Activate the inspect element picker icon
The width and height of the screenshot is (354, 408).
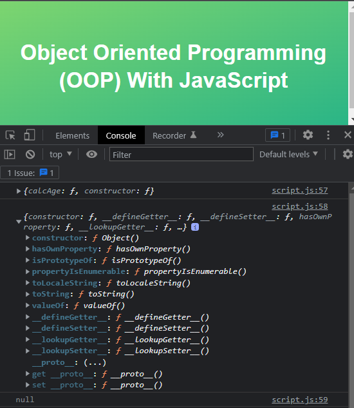coord(10,135)
